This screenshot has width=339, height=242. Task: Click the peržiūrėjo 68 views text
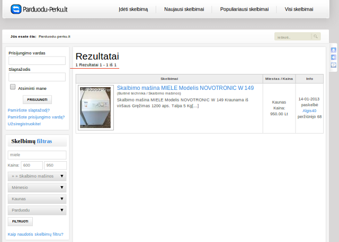[309, 117]
